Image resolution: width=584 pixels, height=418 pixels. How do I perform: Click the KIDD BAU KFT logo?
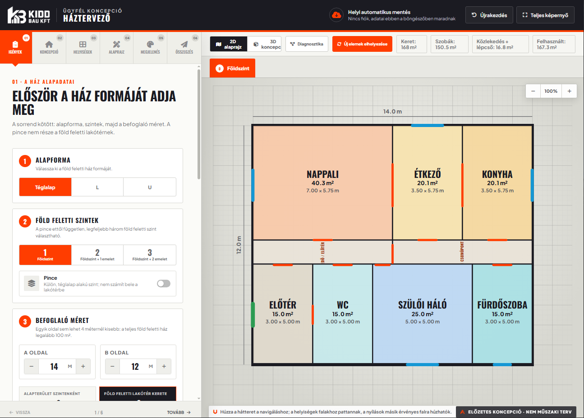click(x=29, y=15)
